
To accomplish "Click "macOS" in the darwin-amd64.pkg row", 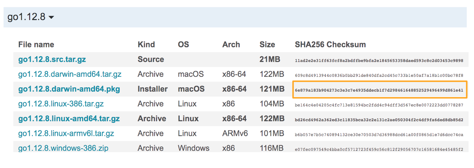I will (x=191, y=89).
